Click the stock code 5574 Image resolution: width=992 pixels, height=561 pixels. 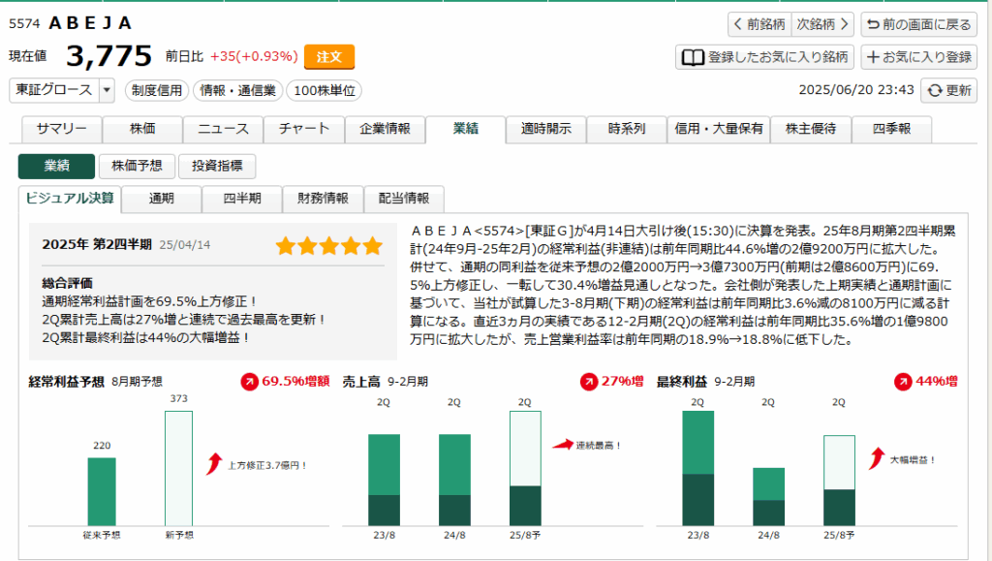24,24
